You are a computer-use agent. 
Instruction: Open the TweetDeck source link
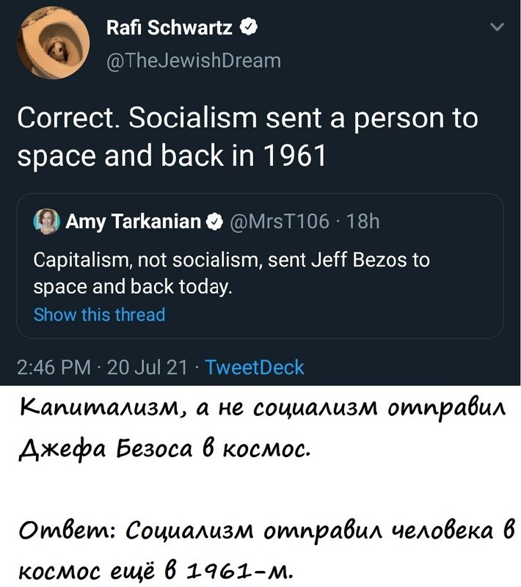coord(253,367)
